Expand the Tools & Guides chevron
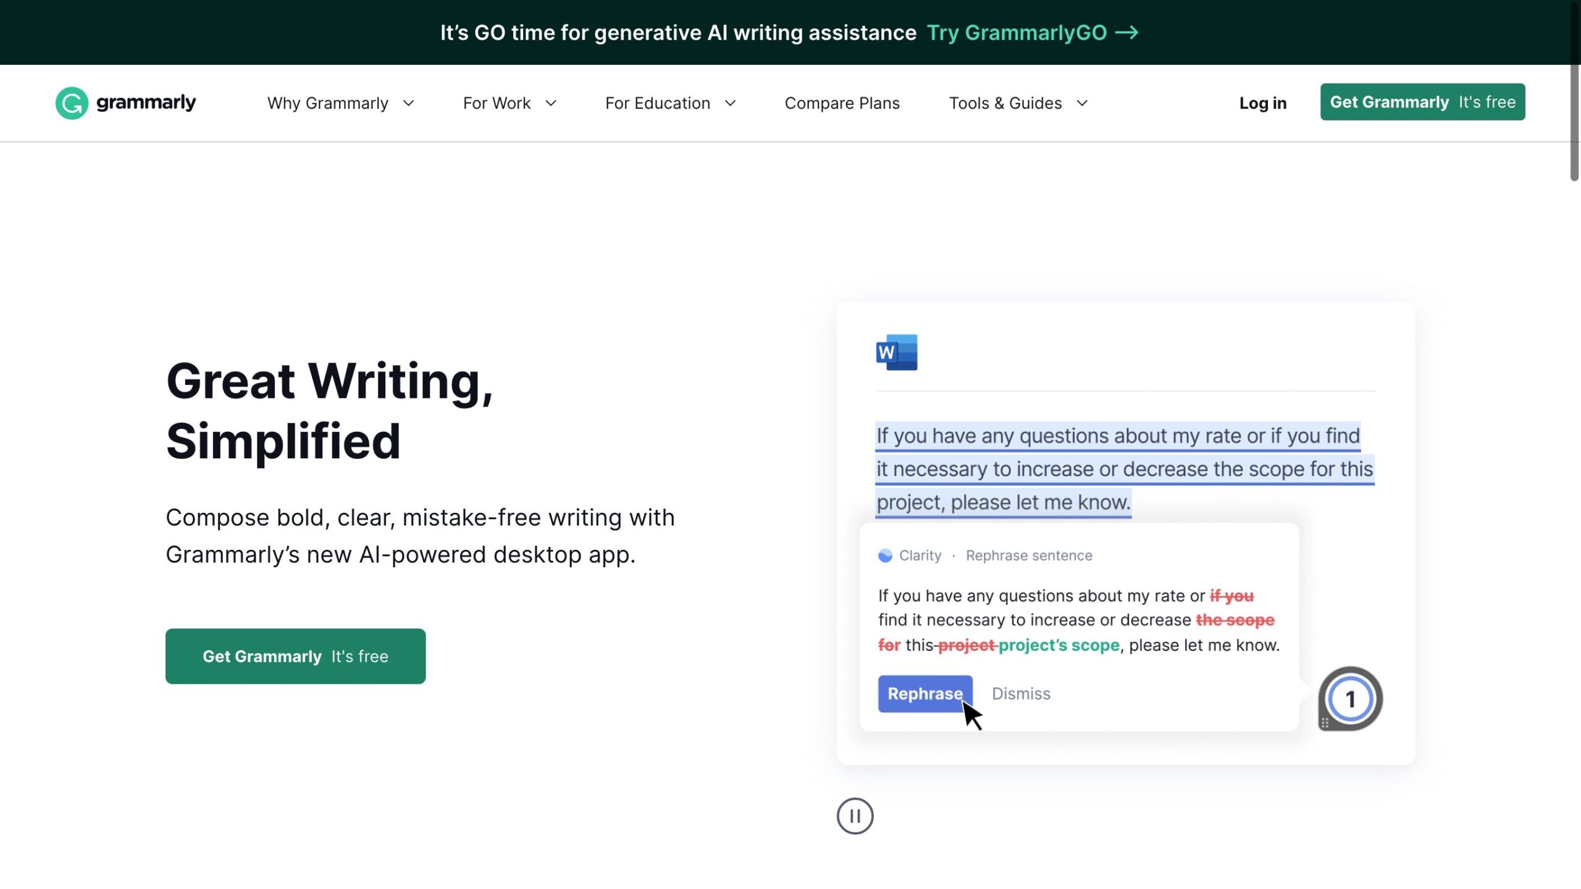The width and height of the screenshot is (1581, 889). 1082,103
